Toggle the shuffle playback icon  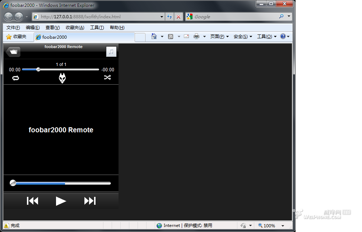click(x=107, y=77)
